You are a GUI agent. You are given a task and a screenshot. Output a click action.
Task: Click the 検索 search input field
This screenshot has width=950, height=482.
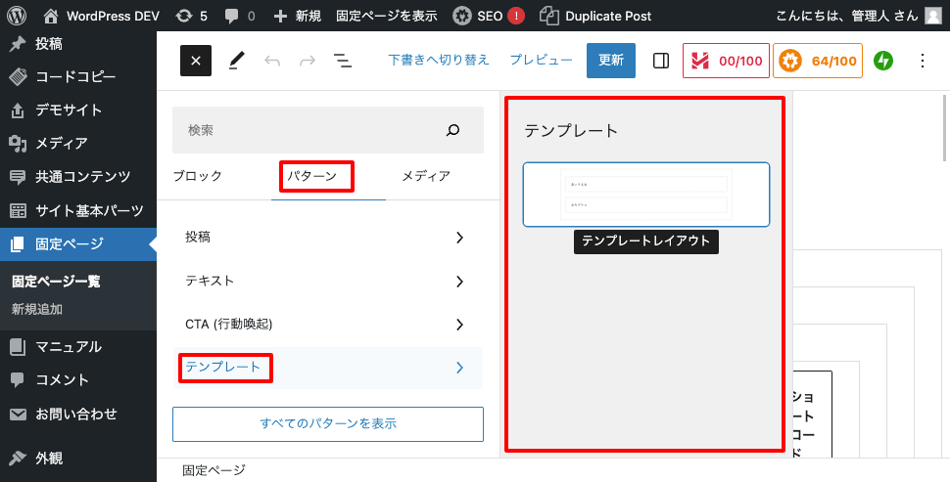(x=304, y=130)
